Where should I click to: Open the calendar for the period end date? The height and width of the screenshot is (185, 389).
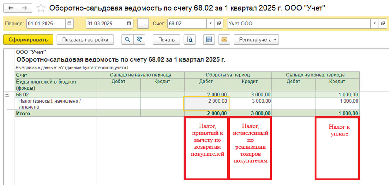(x=129, y=23)
